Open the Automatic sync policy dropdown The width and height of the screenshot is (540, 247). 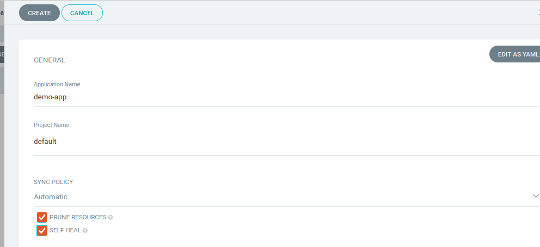pos(286,197)
